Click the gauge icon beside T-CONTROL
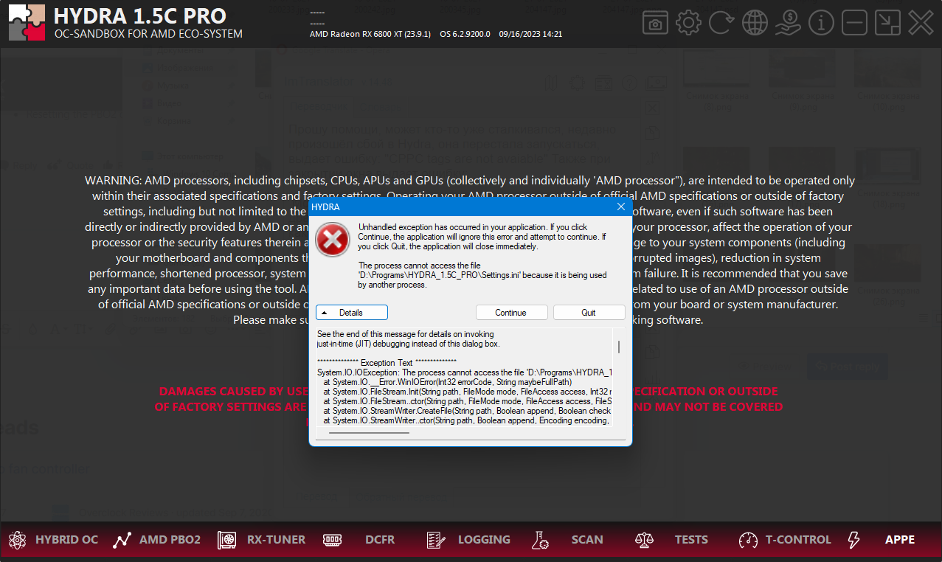The image size is (942, 562). click(x=749, y=540)
